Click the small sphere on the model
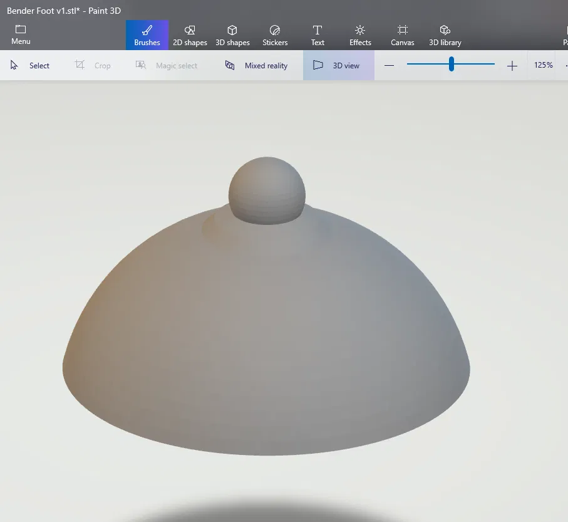Image resolution: width=568 pixels, height=522 pixels. (267, 191)
